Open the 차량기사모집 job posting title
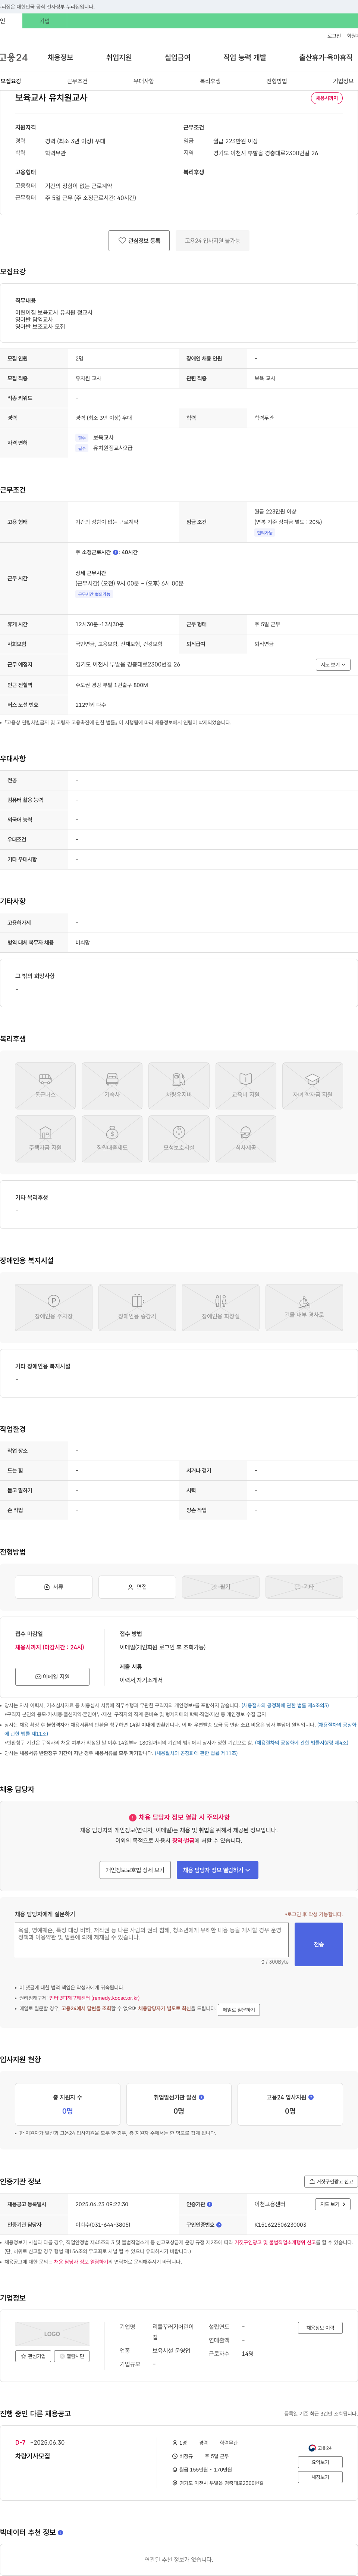This screenshot has width=358, height=2576. click(32, 2456)
